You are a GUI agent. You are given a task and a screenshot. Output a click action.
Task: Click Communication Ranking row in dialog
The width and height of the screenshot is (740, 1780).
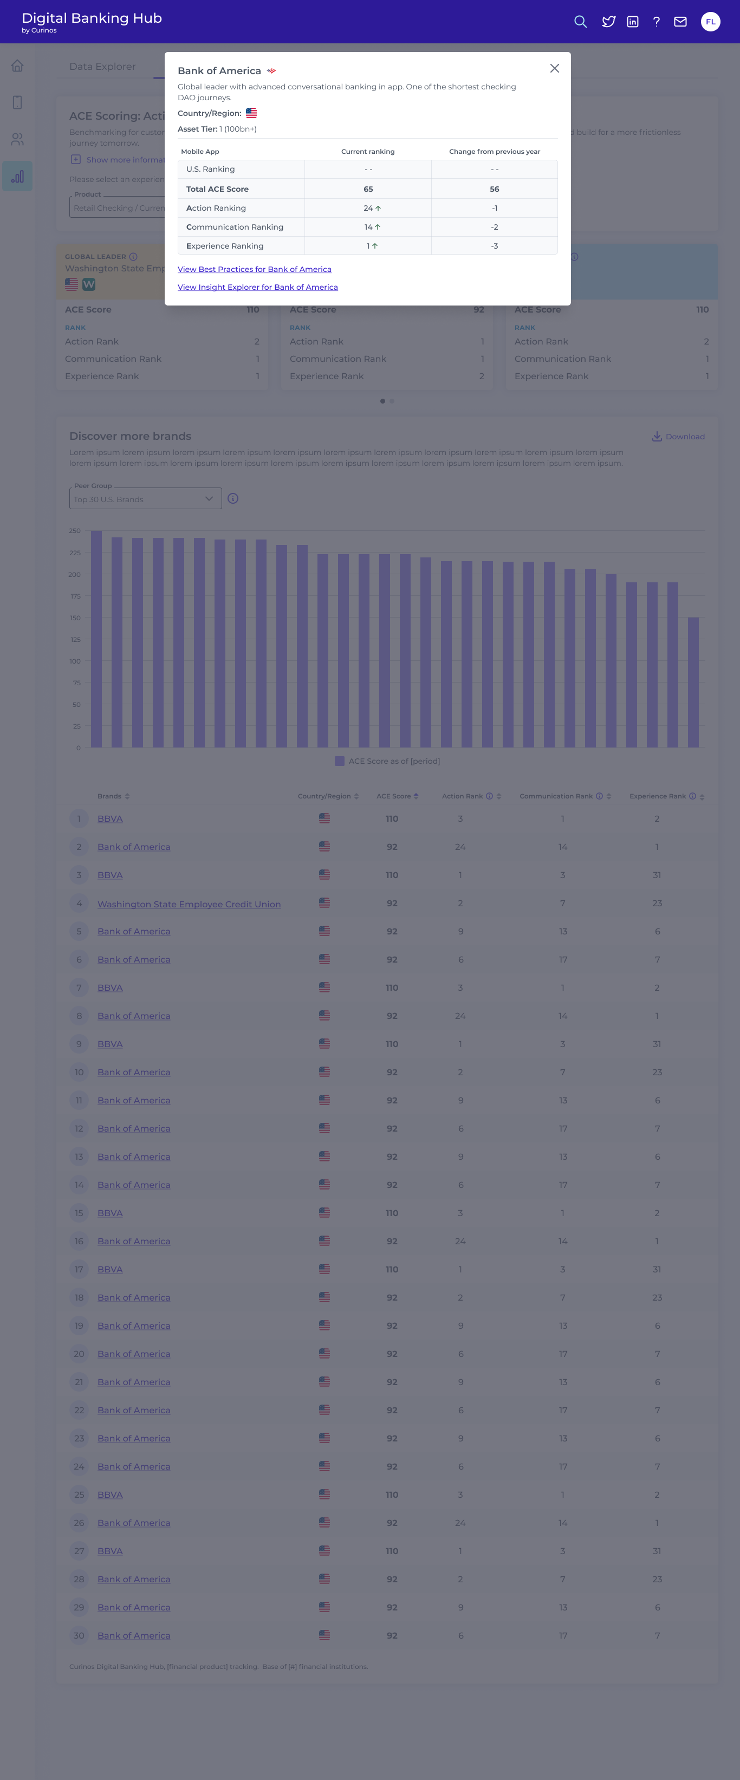pyautogui.click(x=368, y=228)
